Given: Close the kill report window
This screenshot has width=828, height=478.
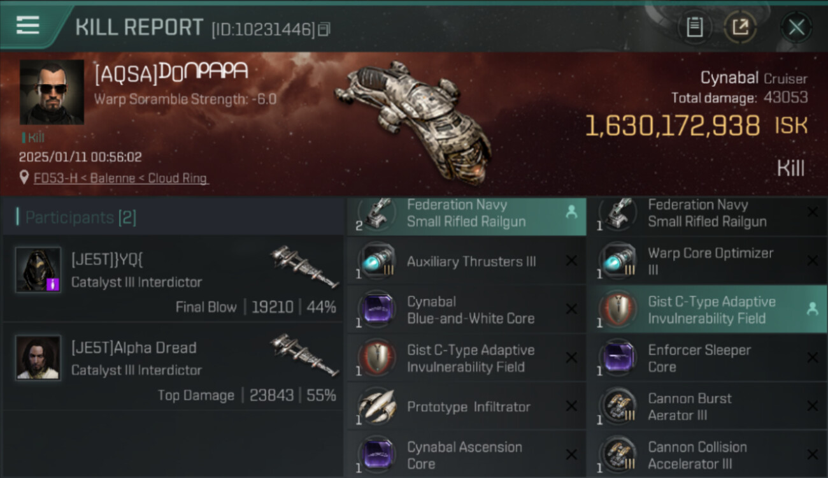Looking at the screenshot, I should coord(796,27).
